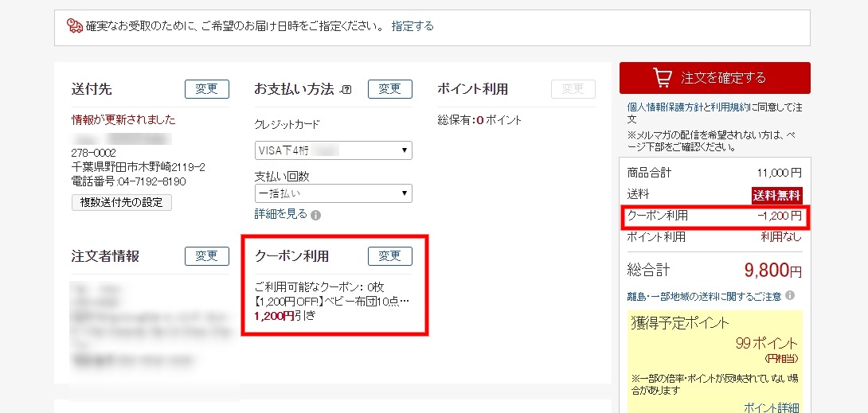The height and width of the screenshot is (413, 868).
Task: Open the VISA credit card dropdown
Action: point(333,150)
